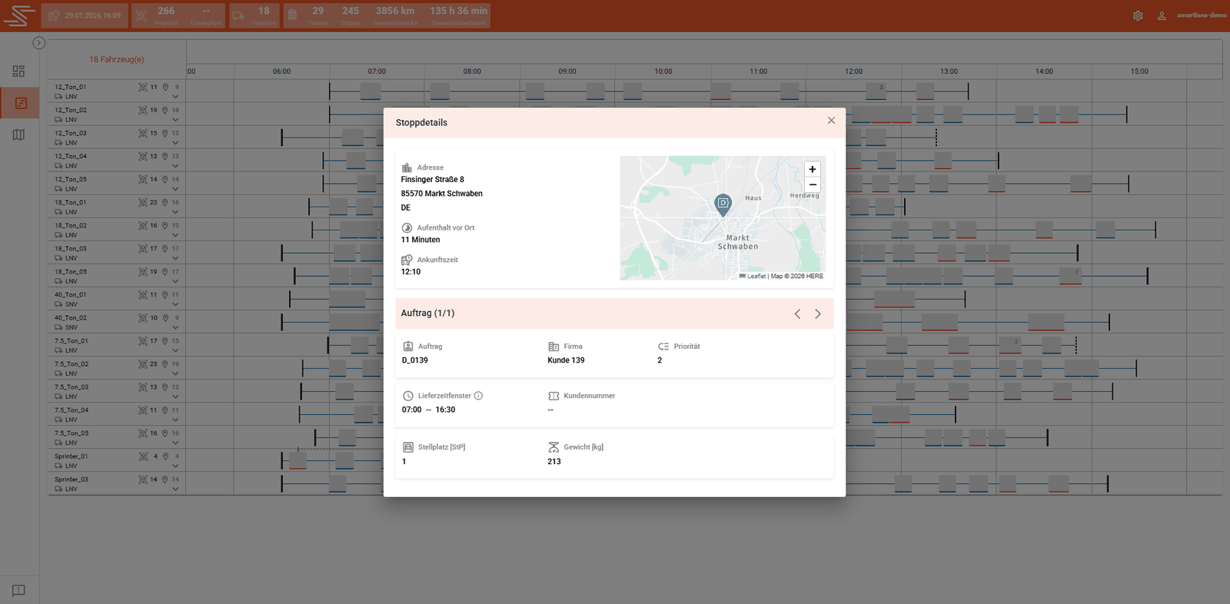
Task: Expand the sidebar with the arrow toggle
Action: point(39,43)
